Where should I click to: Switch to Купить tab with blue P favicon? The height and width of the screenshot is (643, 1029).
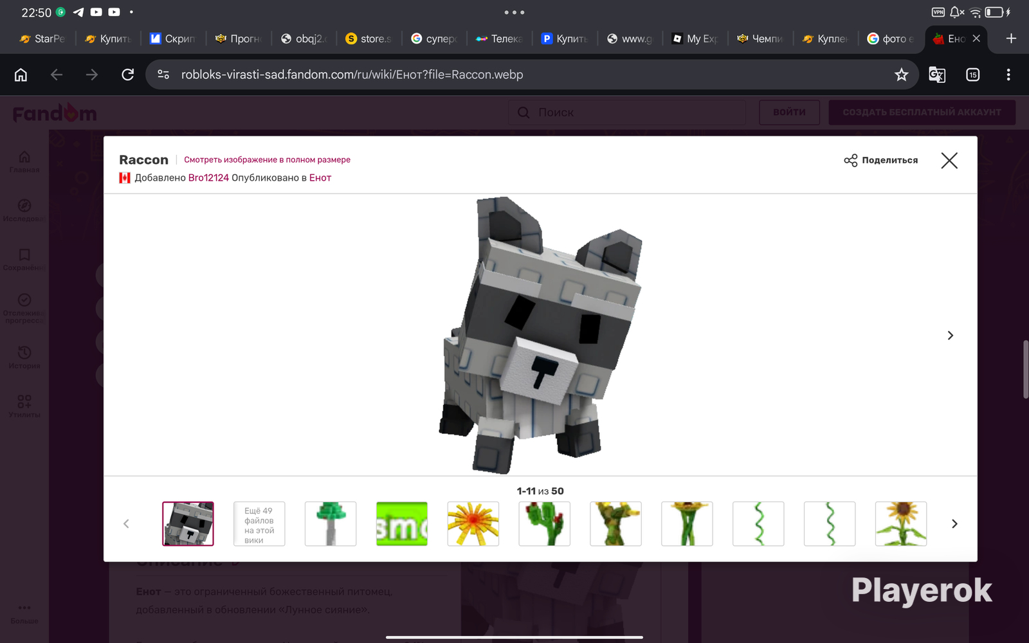coord(565,39)
